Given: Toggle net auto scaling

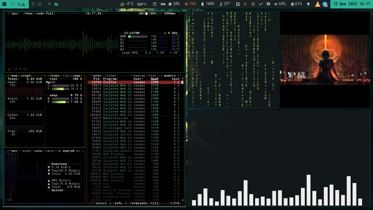Looking at the screenshot, I should point(38,151).
